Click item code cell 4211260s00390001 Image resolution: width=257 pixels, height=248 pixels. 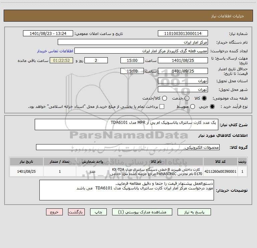pos(220,171)
